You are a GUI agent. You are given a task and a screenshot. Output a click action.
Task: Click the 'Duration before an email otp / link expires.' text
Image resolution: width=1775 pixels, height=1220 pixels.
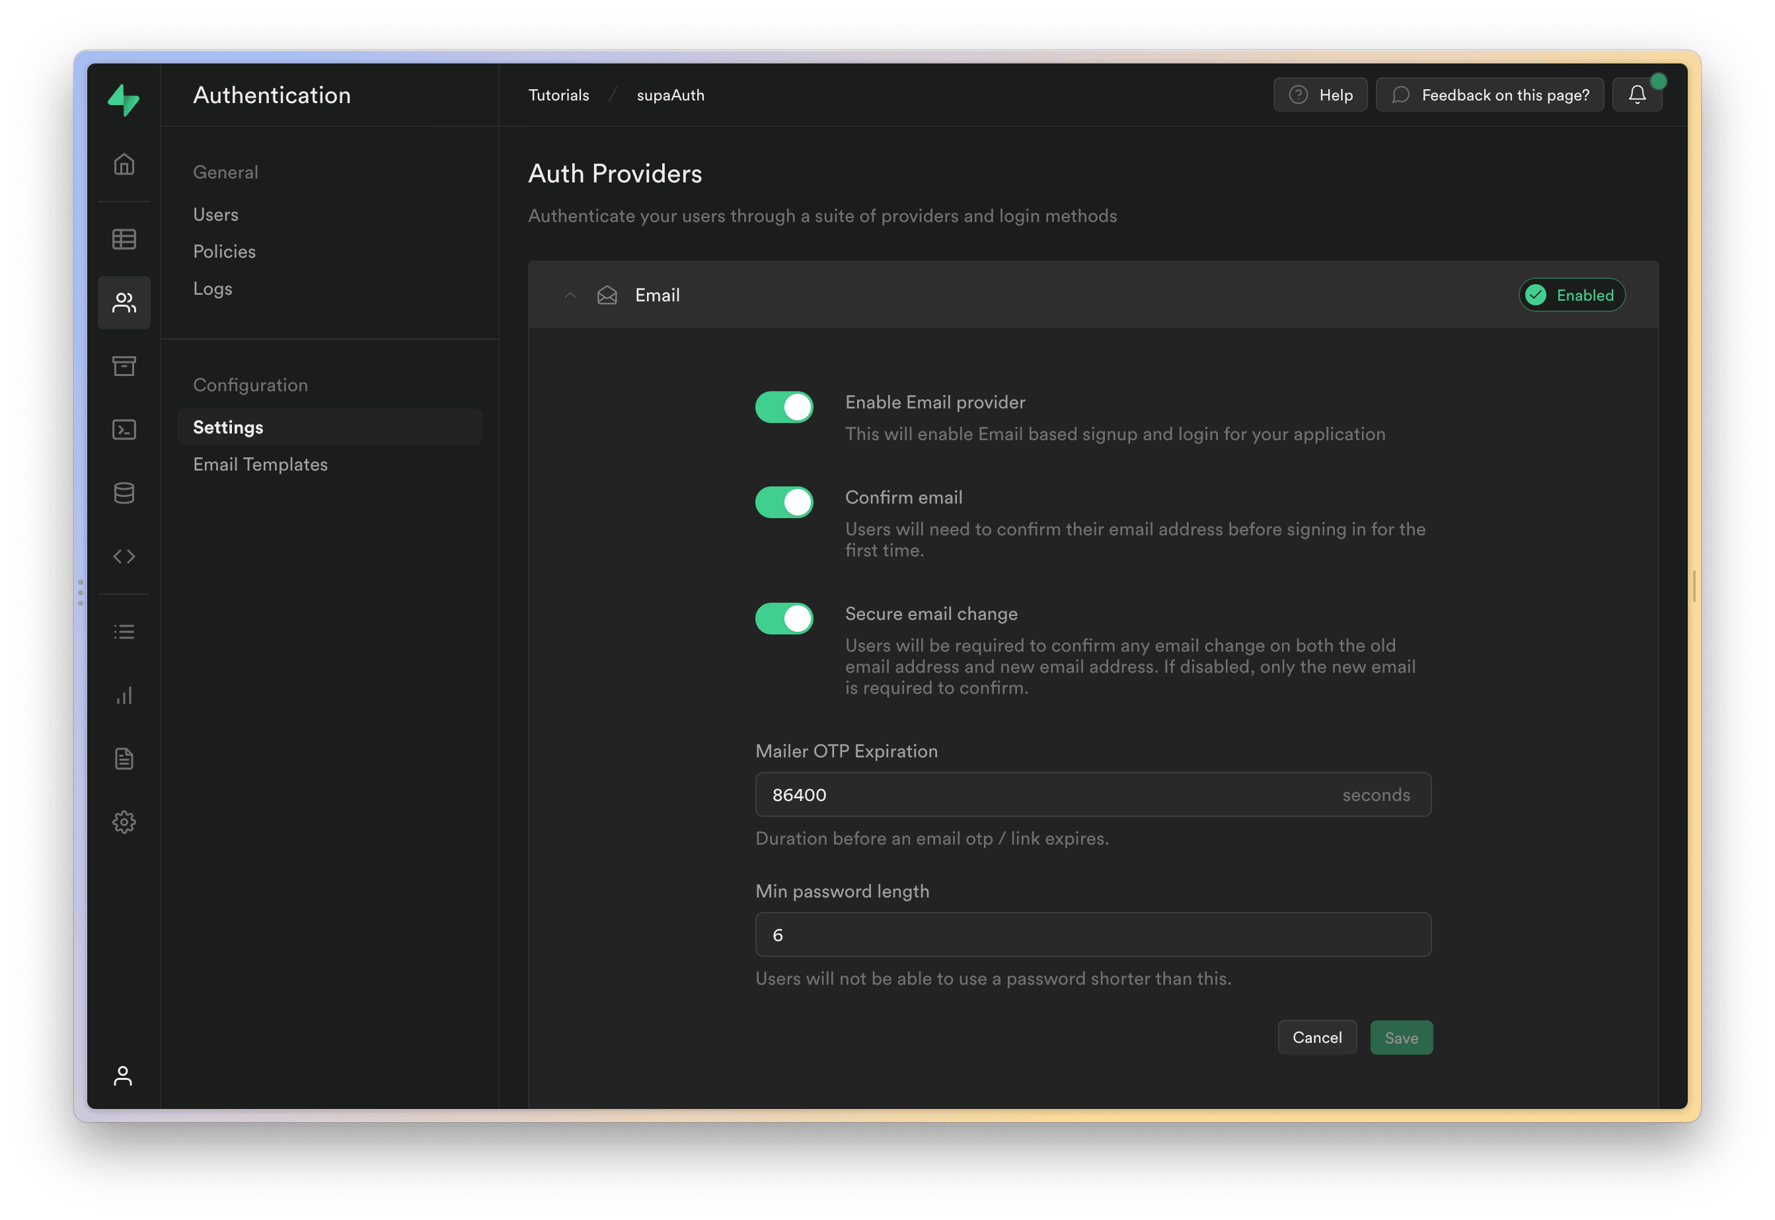(932, 839)
